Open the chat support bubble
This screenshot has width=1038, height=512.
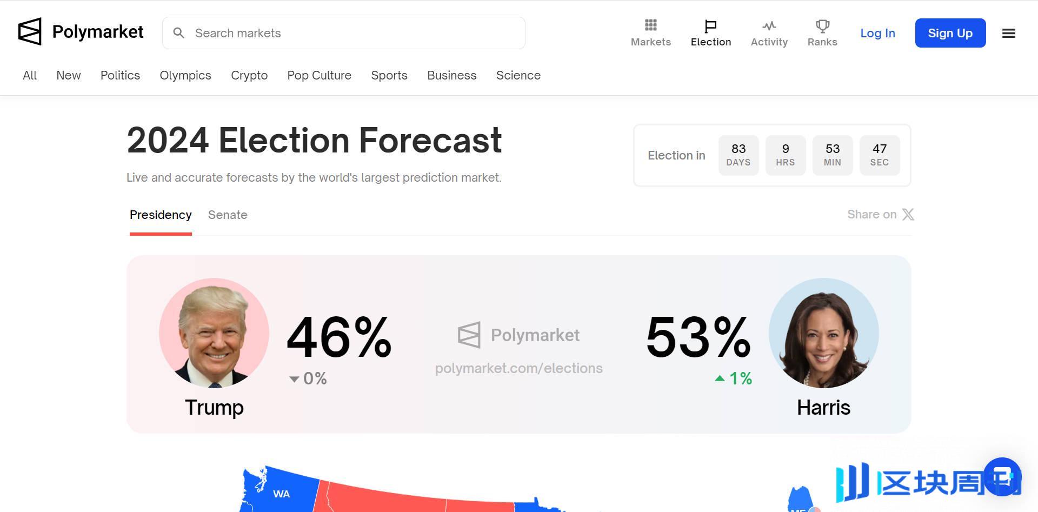coord(1002,477)
